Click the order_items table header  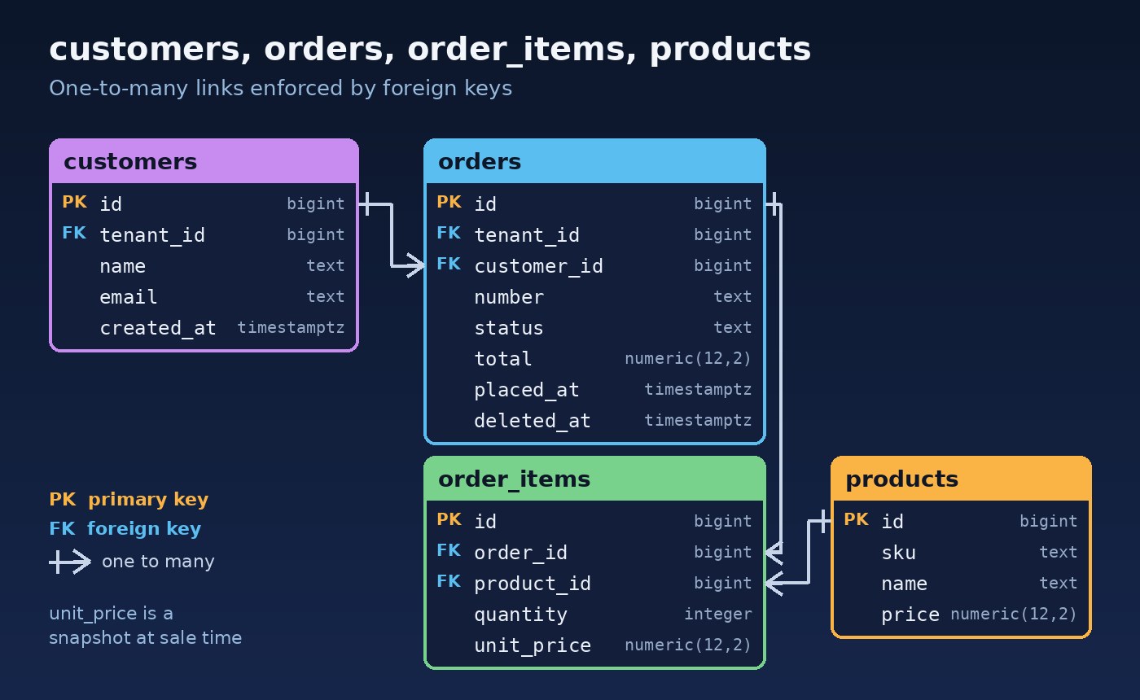point(594,479)
